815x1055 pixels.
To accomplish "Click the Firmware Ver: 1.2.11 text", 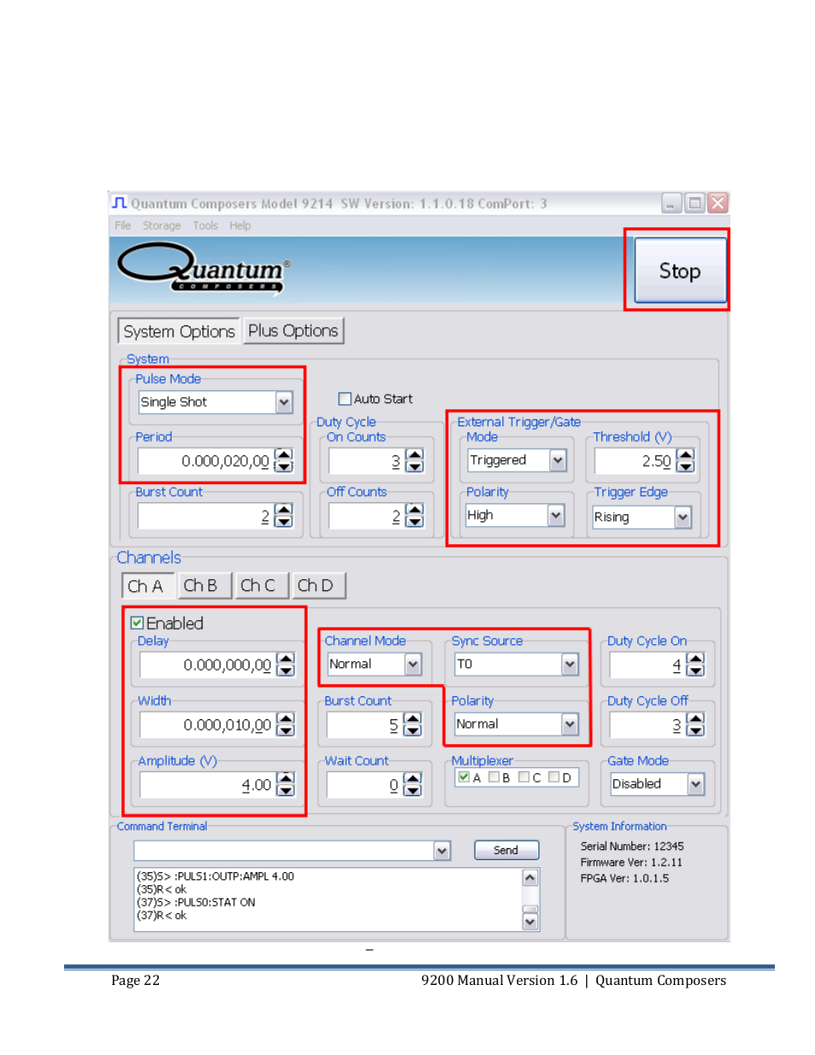I will [x=631, y=863].
